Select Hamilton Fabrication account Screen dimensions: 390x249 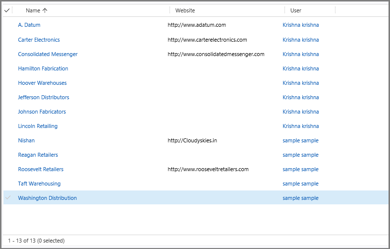43,68
